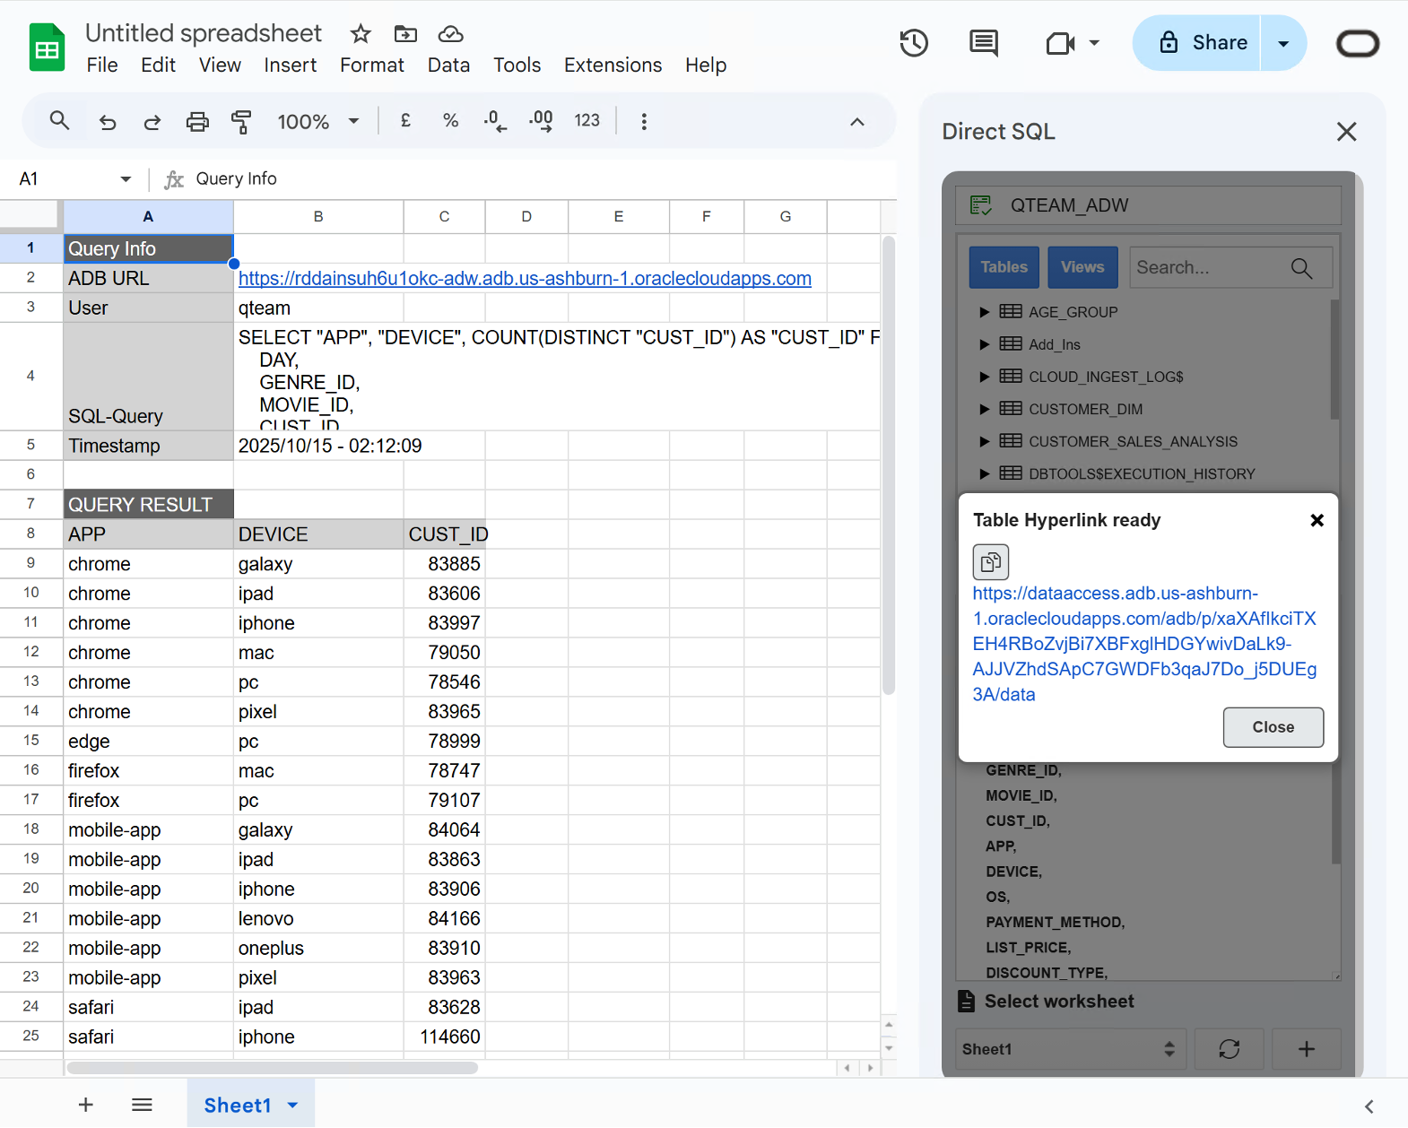
Task: Close the Direct SQL side panel
Action: click(x=1346, y=132)
